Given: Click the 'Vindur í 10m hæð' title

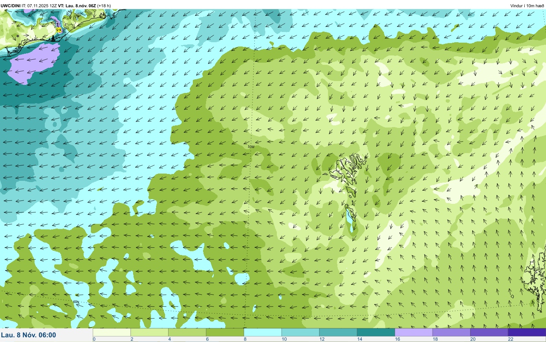Looking at the screenshot, I should (527, 6).
